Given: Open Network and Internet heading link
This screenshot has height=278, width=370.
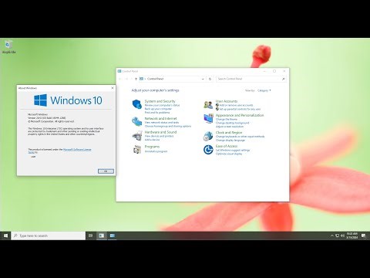Looking at the screenshot, I should pos(160,118).
